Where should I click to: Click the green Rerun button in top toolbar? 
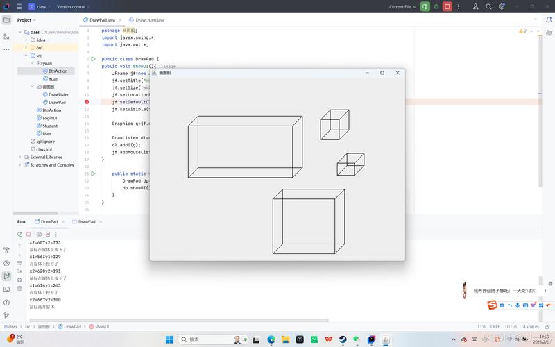pyautogui.click(x=425, y=6)
